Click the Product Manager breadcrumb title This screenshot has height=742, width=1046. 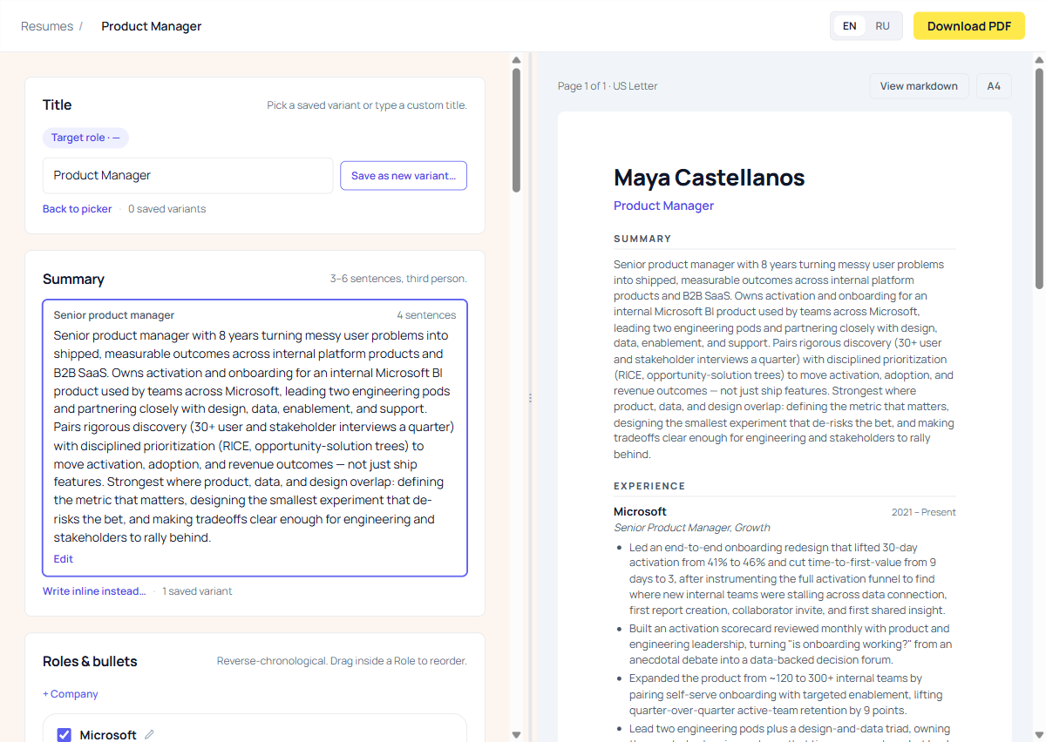point(152,26)
